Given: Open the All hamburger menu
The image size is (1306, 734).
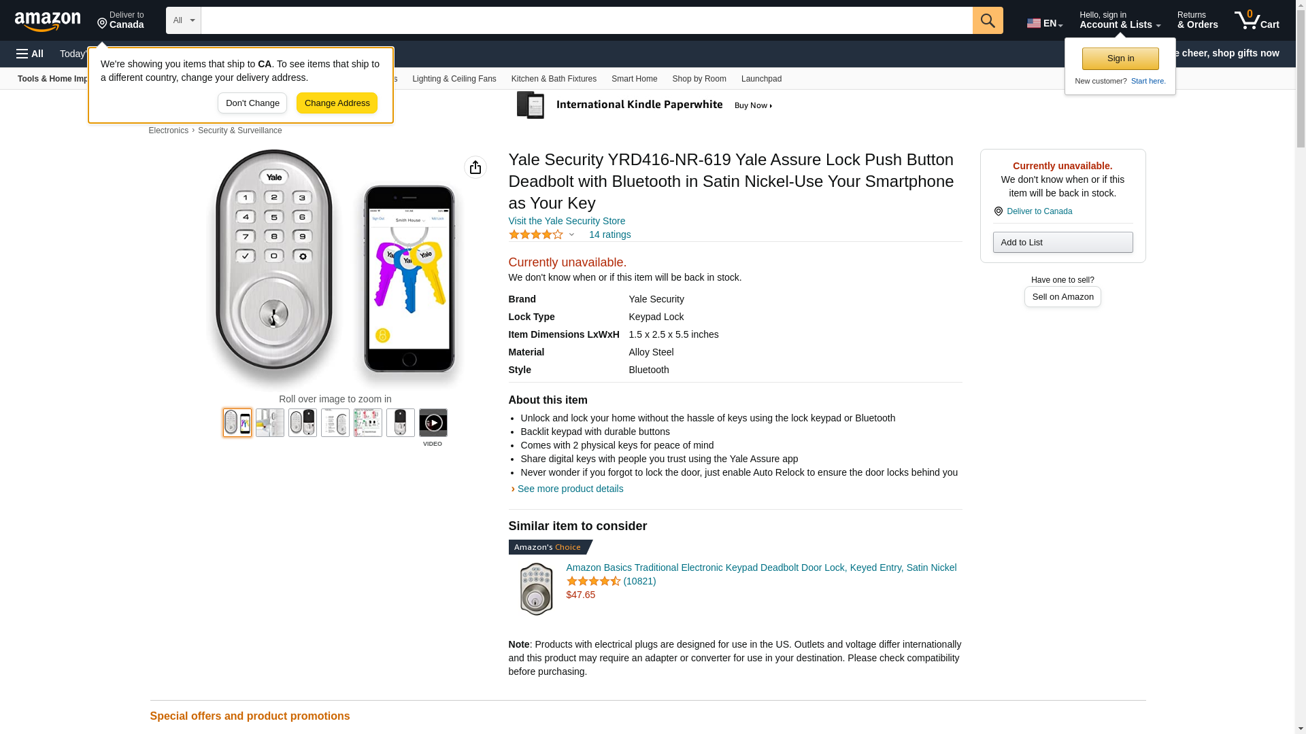Looking at the screenshot, I should 30,54.
